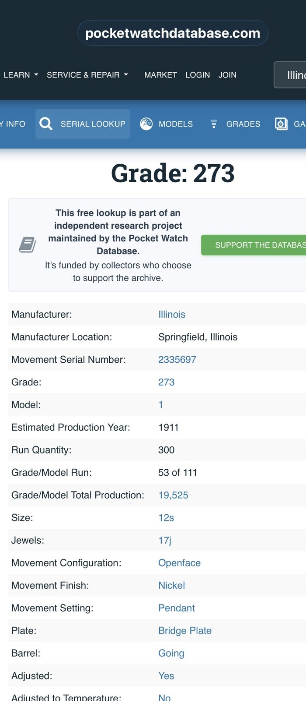Switch to the INFO tab
This screenshot has height=701, width=306.
[13, 124]
